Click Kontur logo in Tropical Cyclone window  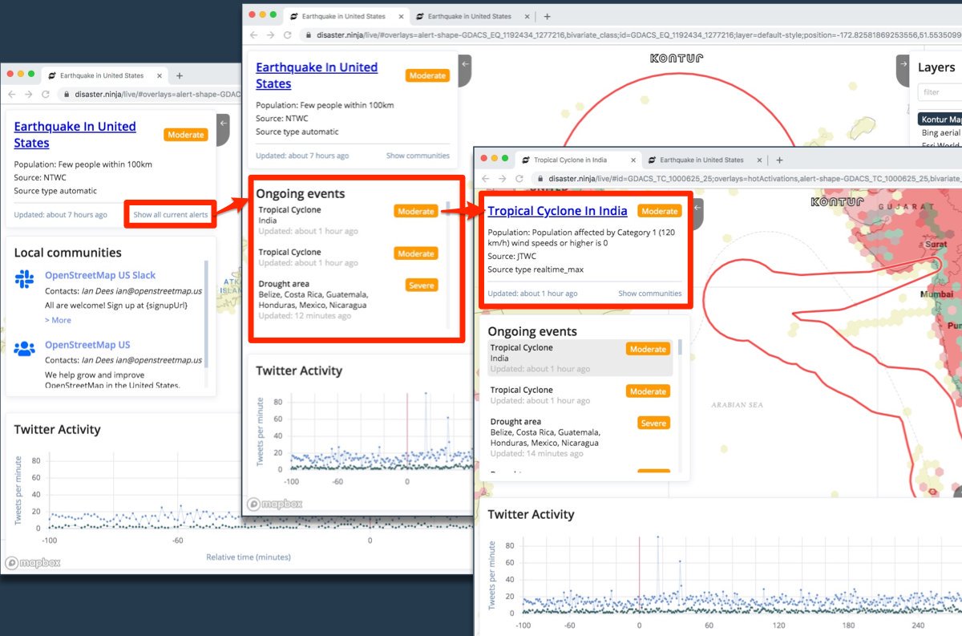point(837,202)
